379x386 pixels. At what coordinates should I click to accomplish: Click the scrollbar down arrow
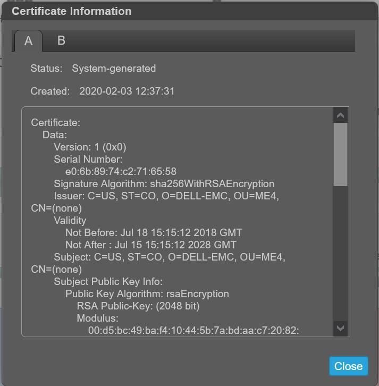coord(341,328)
